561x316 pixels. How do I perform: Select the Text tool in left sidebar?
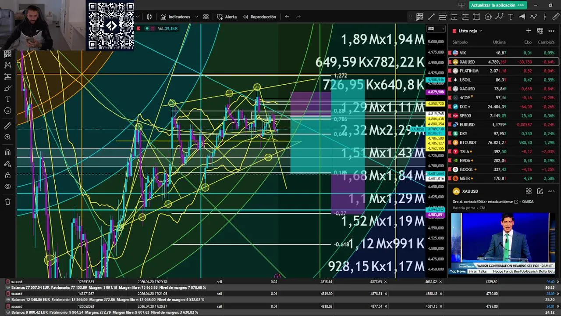pyautogui.click(x=7, y=99)
